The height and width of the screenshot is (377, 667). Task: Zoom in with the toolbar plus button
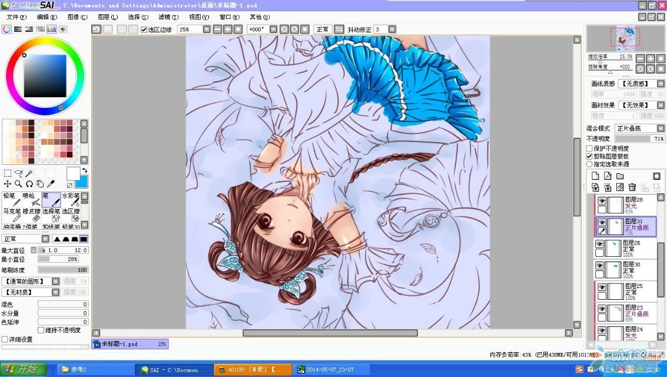point(228,29)
